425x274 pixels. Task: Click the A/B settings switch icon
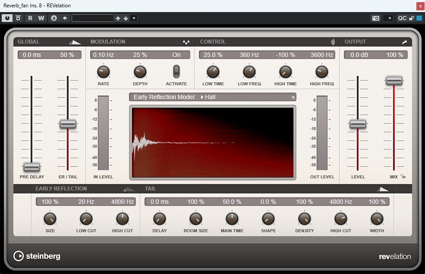click(x=54, y=18)
